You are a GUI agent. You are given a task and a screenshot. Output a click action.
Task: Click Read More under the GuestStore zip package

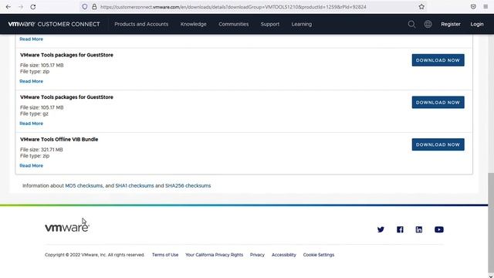tap(31, 81)
